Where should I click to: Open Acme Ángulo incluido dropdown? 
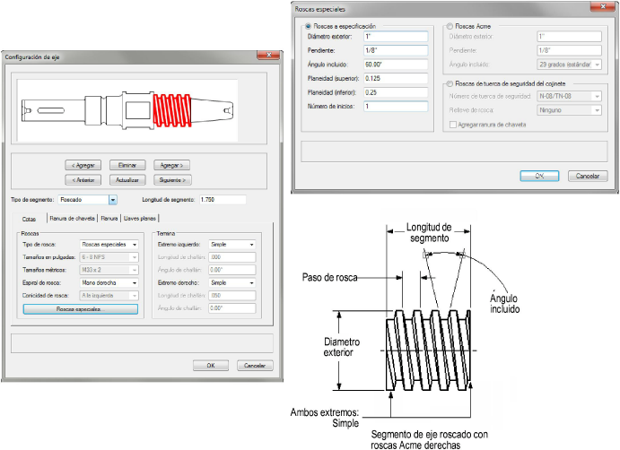[570, 65]
